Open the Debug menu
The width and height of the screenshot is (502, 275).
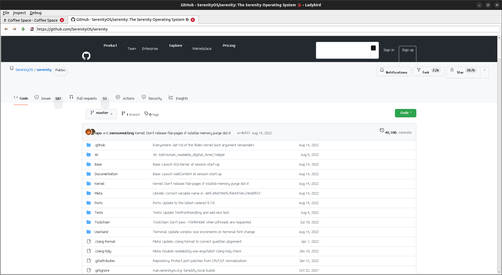[x=36, y=13]
